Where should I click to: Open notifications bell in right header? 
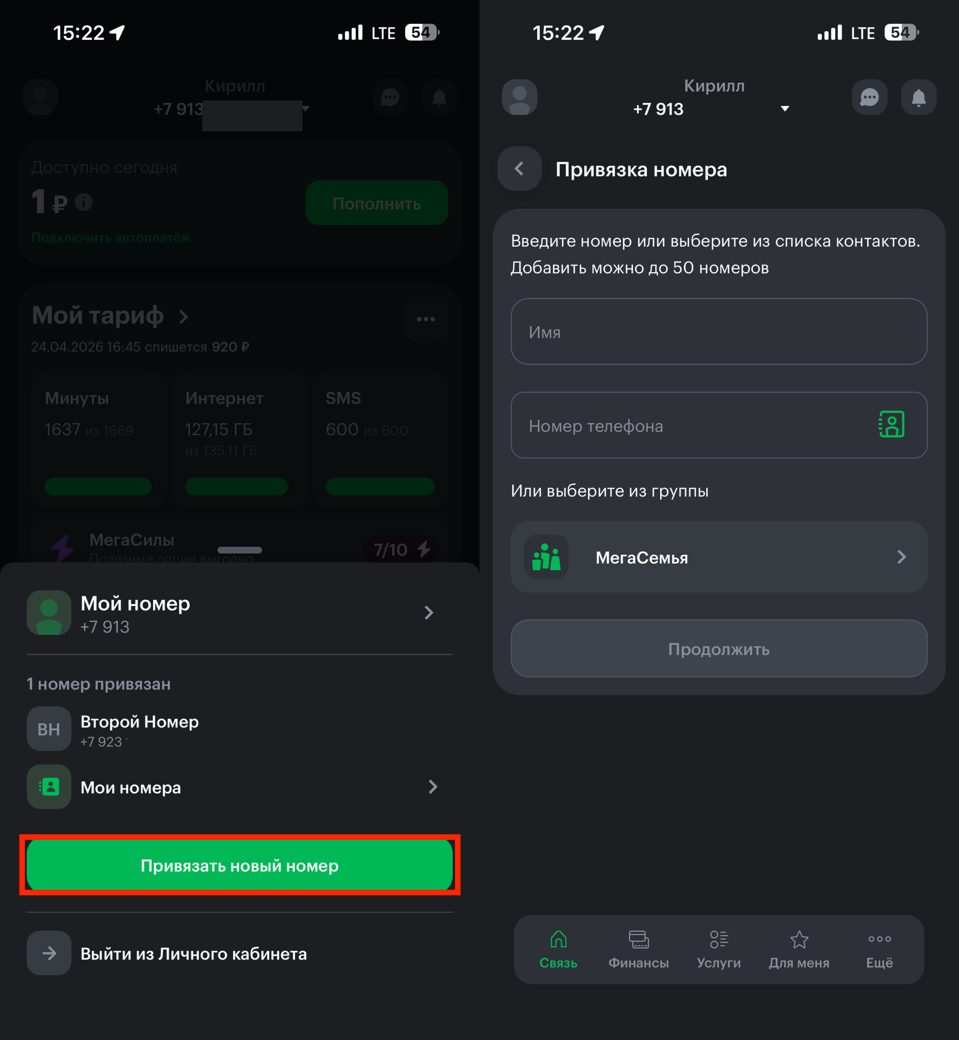pos(918,97)
